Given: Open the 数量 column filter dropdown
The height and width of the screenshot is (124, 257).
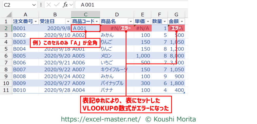Looking at the screenshot, I should [x=164, y=21].
